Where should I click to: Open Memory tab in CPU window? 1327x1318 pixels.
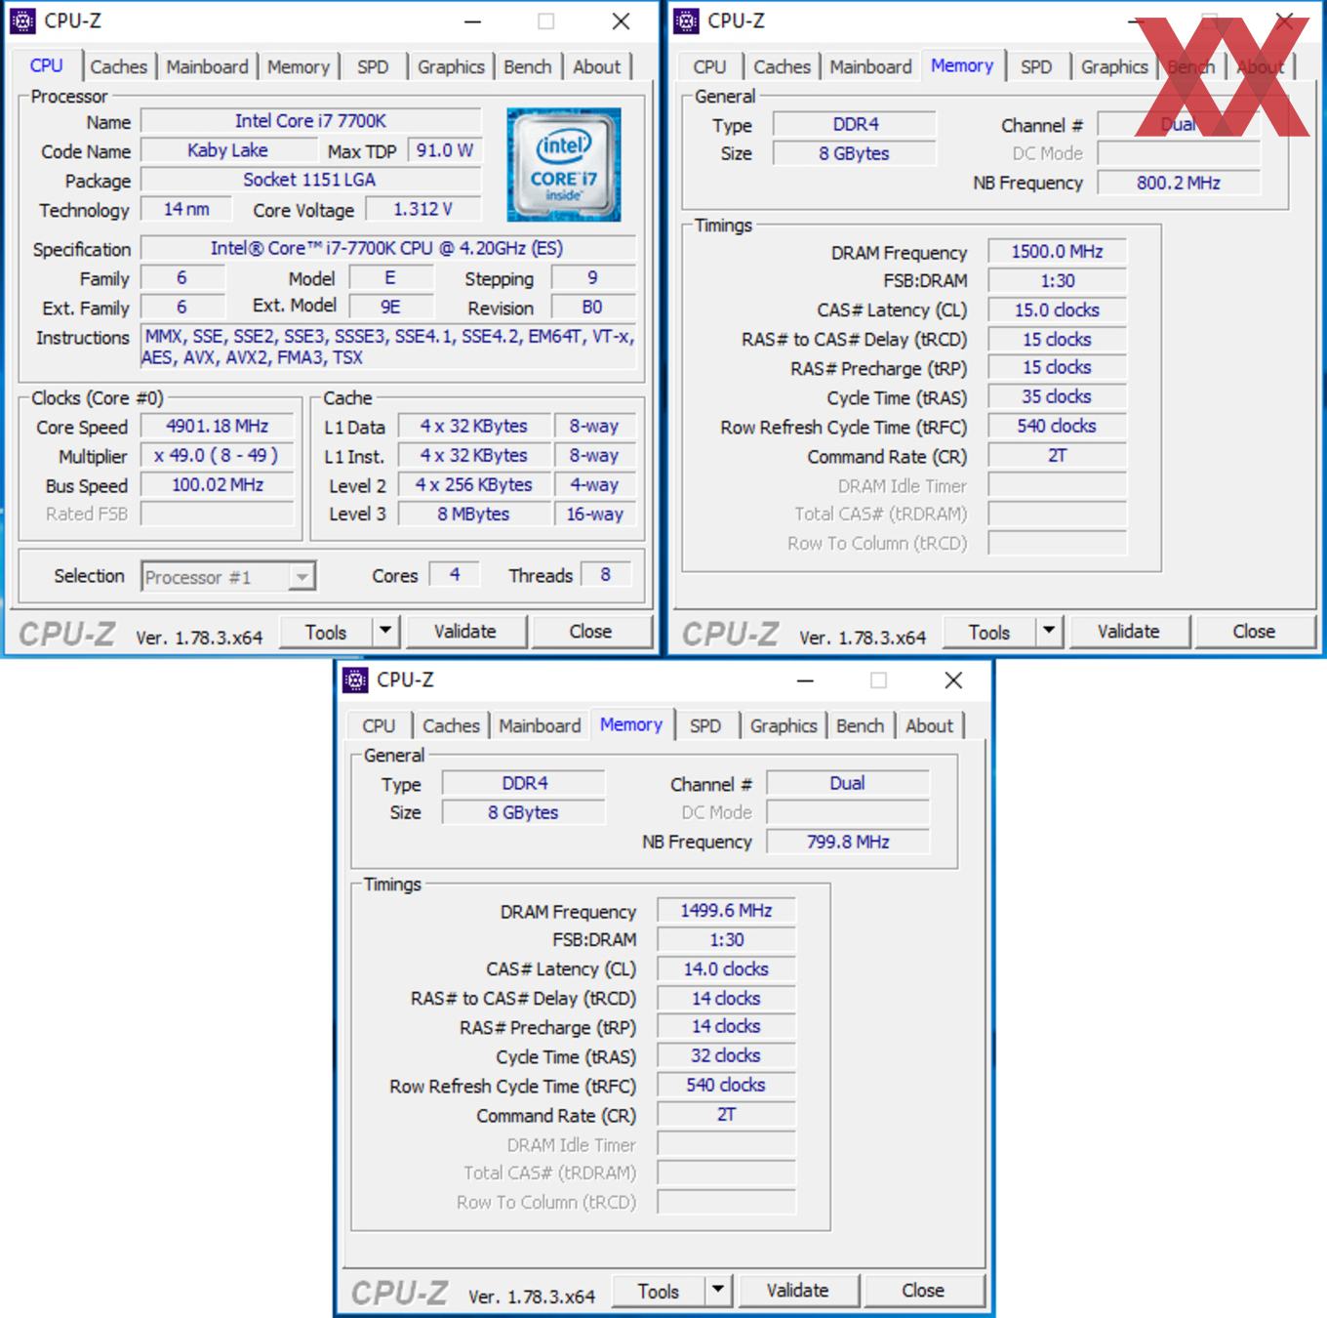[x=299, y=66]
